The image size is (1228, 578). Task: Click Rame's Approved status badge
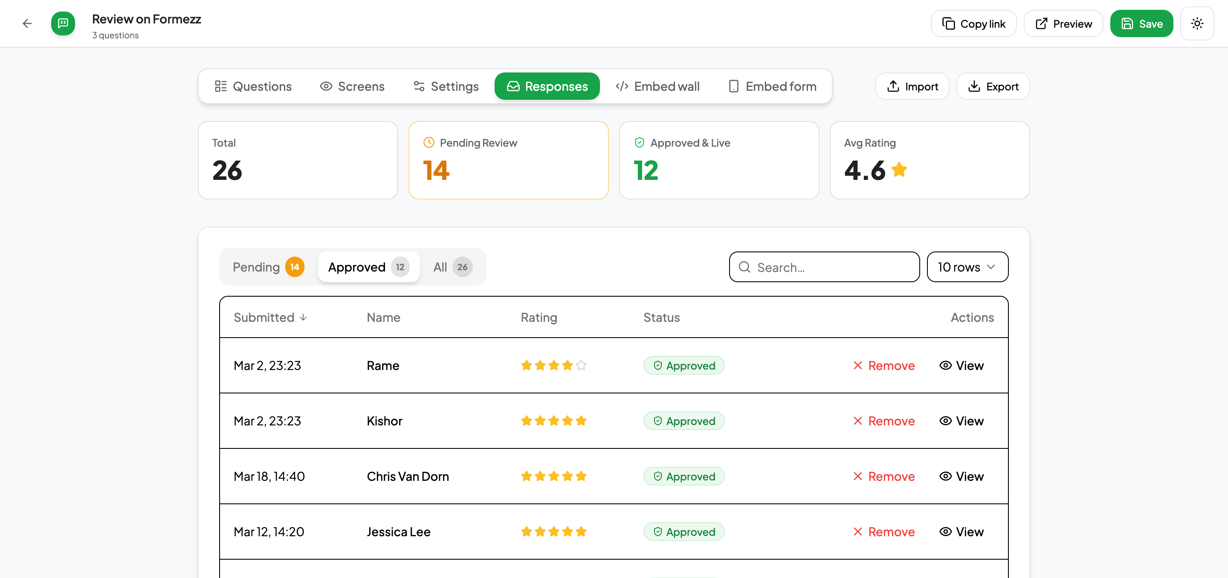(684, 365)
